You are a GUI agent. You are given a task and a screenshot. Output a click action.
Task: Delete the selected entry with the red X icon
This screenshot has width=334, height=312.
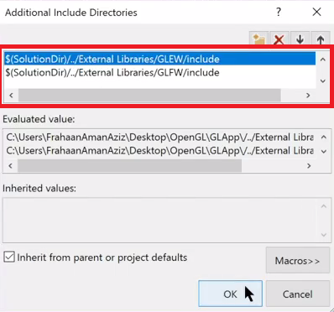coord(279,39)
